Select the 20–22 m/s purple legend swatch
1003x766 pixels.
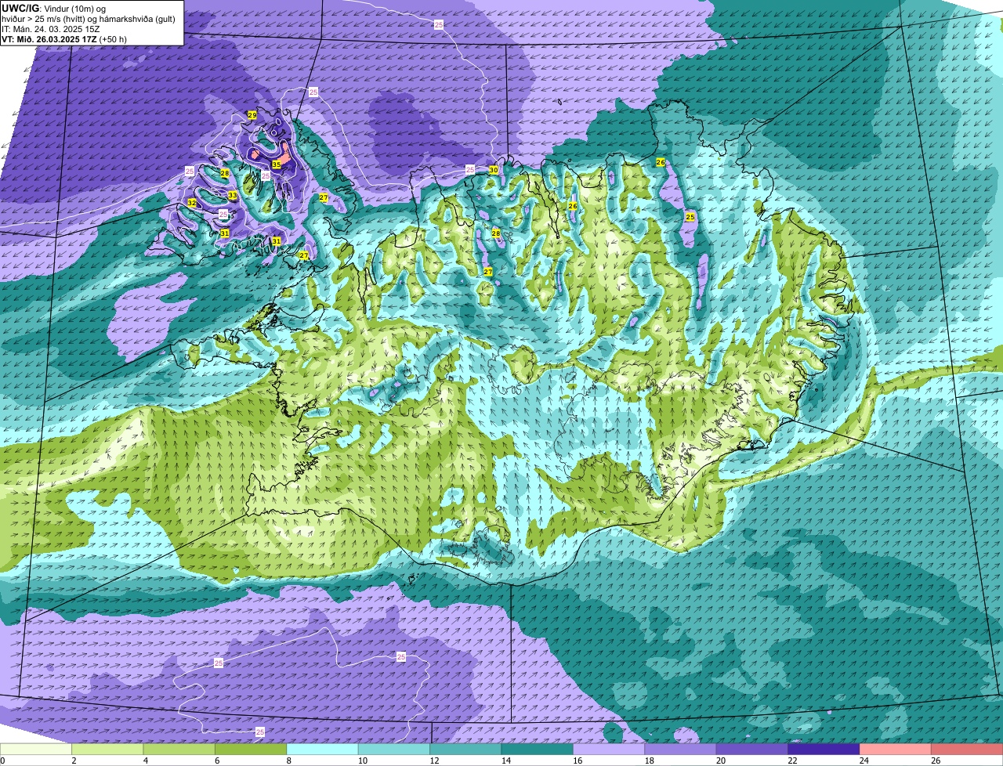tap(752, 749)
